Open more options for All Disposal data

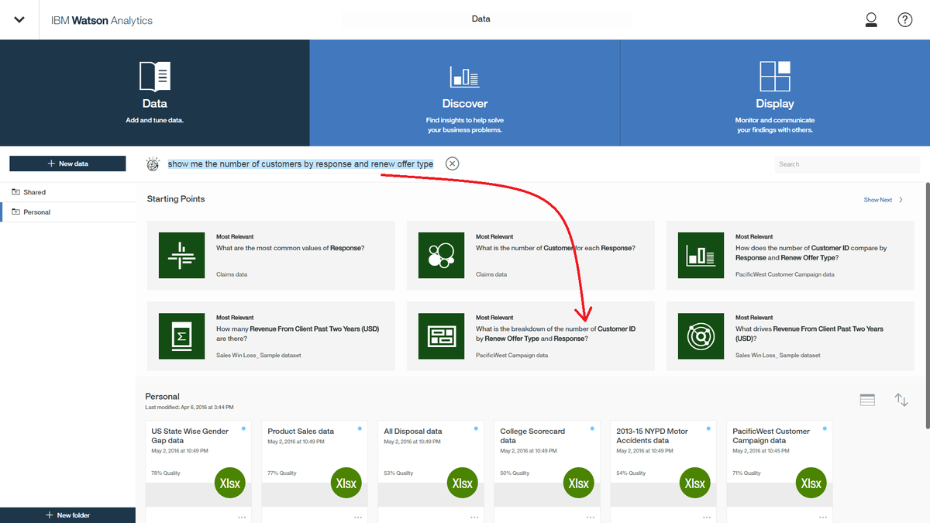pos(474,517)
